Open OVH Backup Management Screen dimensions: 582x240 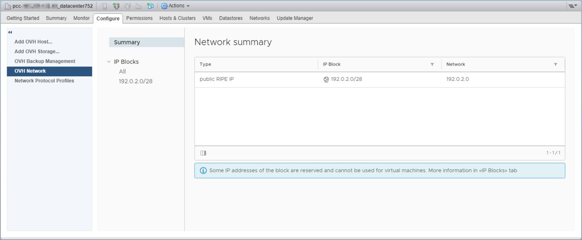(45, 61)
